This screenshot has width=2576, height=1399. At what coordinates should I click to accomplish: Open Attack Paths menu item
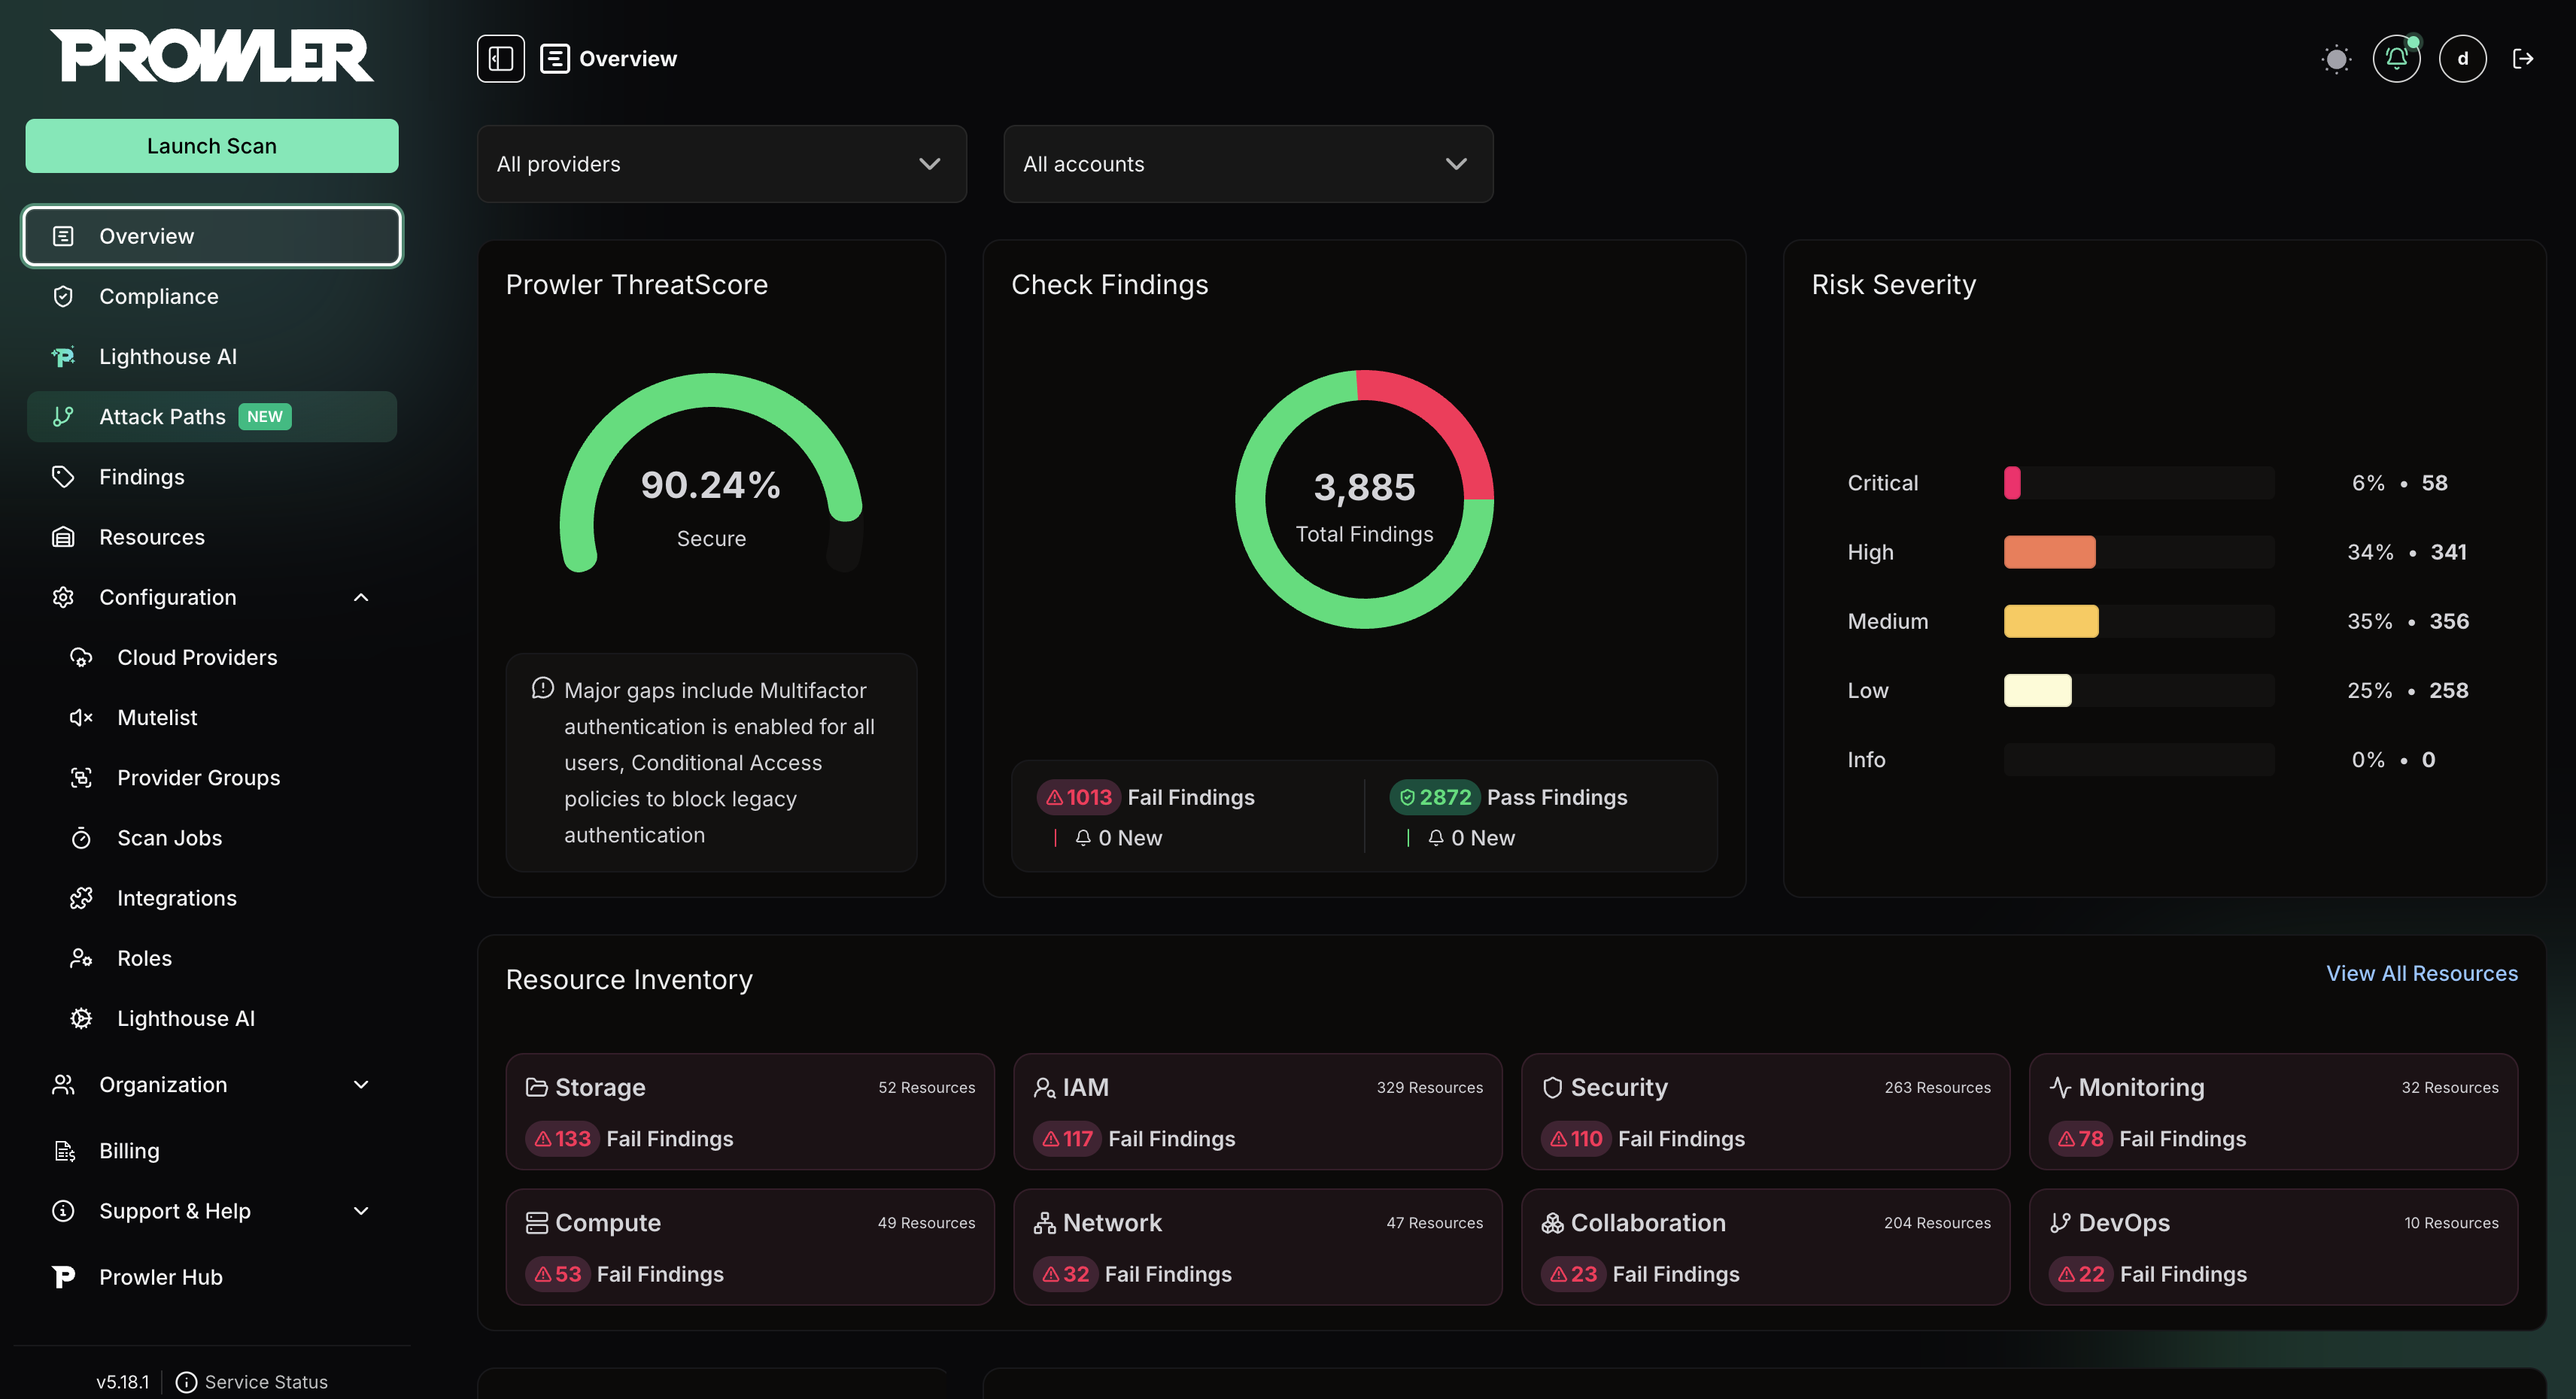click(162, 416)
